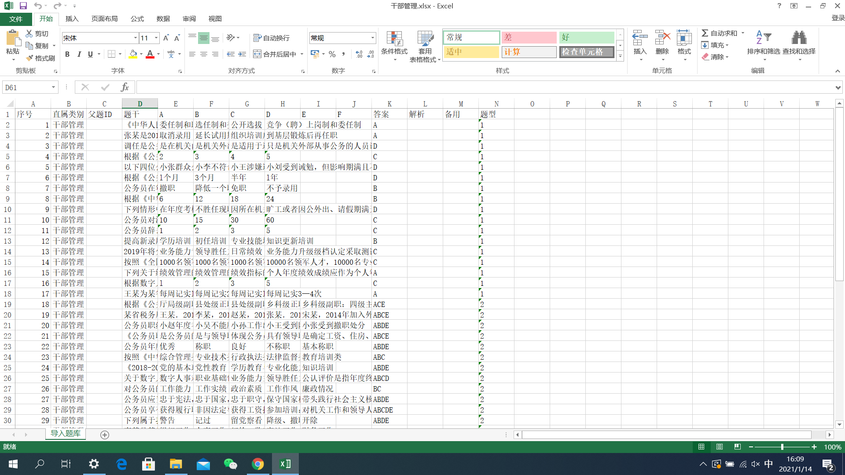Select the Format Painter tool
Screen dimensions: 845x475
(x=40, y=58)
